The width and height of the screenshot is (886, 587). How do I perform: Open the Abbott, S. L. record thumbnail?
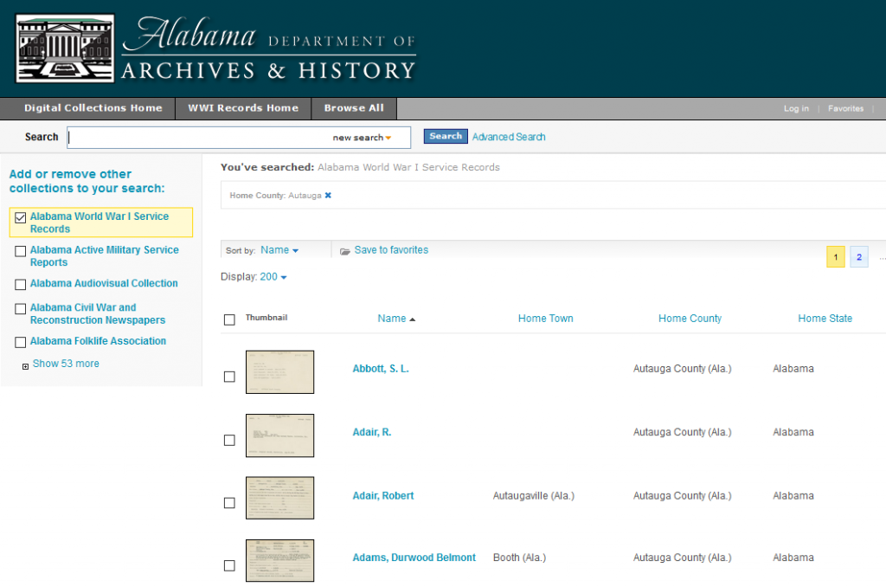(279, 372)
